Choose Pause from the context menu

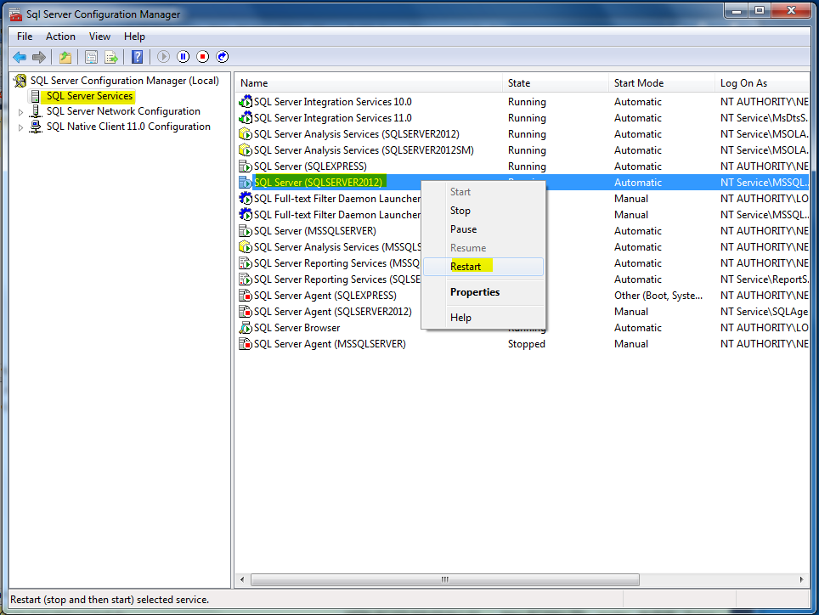[x=483, y=229]
